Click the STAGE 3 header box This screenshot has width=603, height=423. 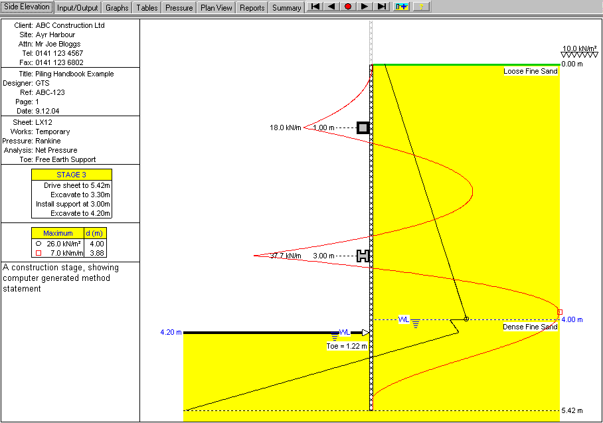point(72,175)
